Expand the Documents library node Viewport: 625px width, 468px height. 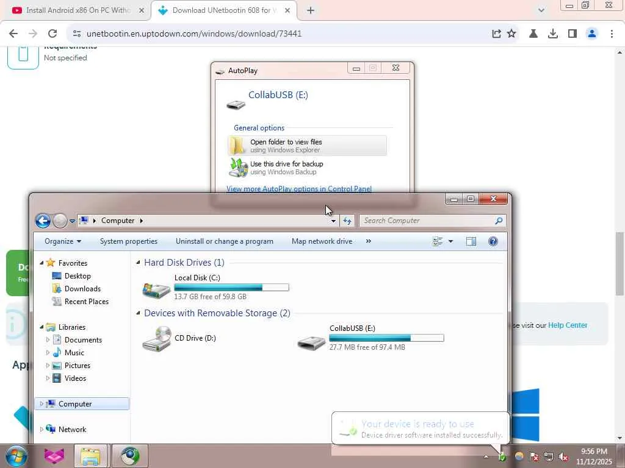48,340
